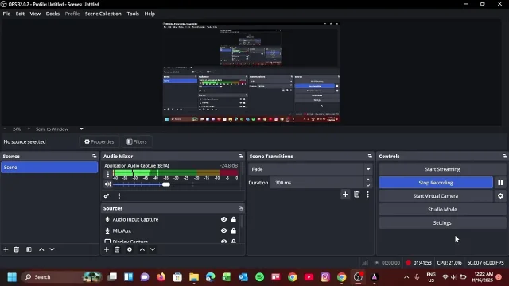Increase transition duration with up arrow
509x286 pixels.
click(x=368, y=180)
